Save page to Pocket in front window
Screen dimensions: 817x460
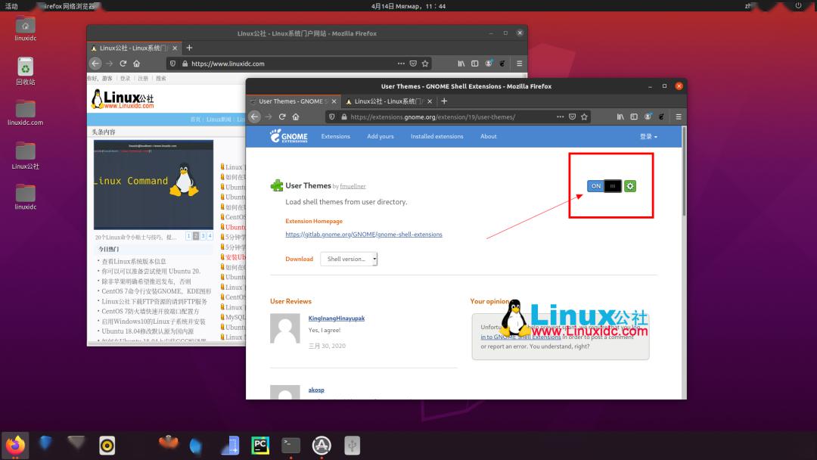coord(572,117)
